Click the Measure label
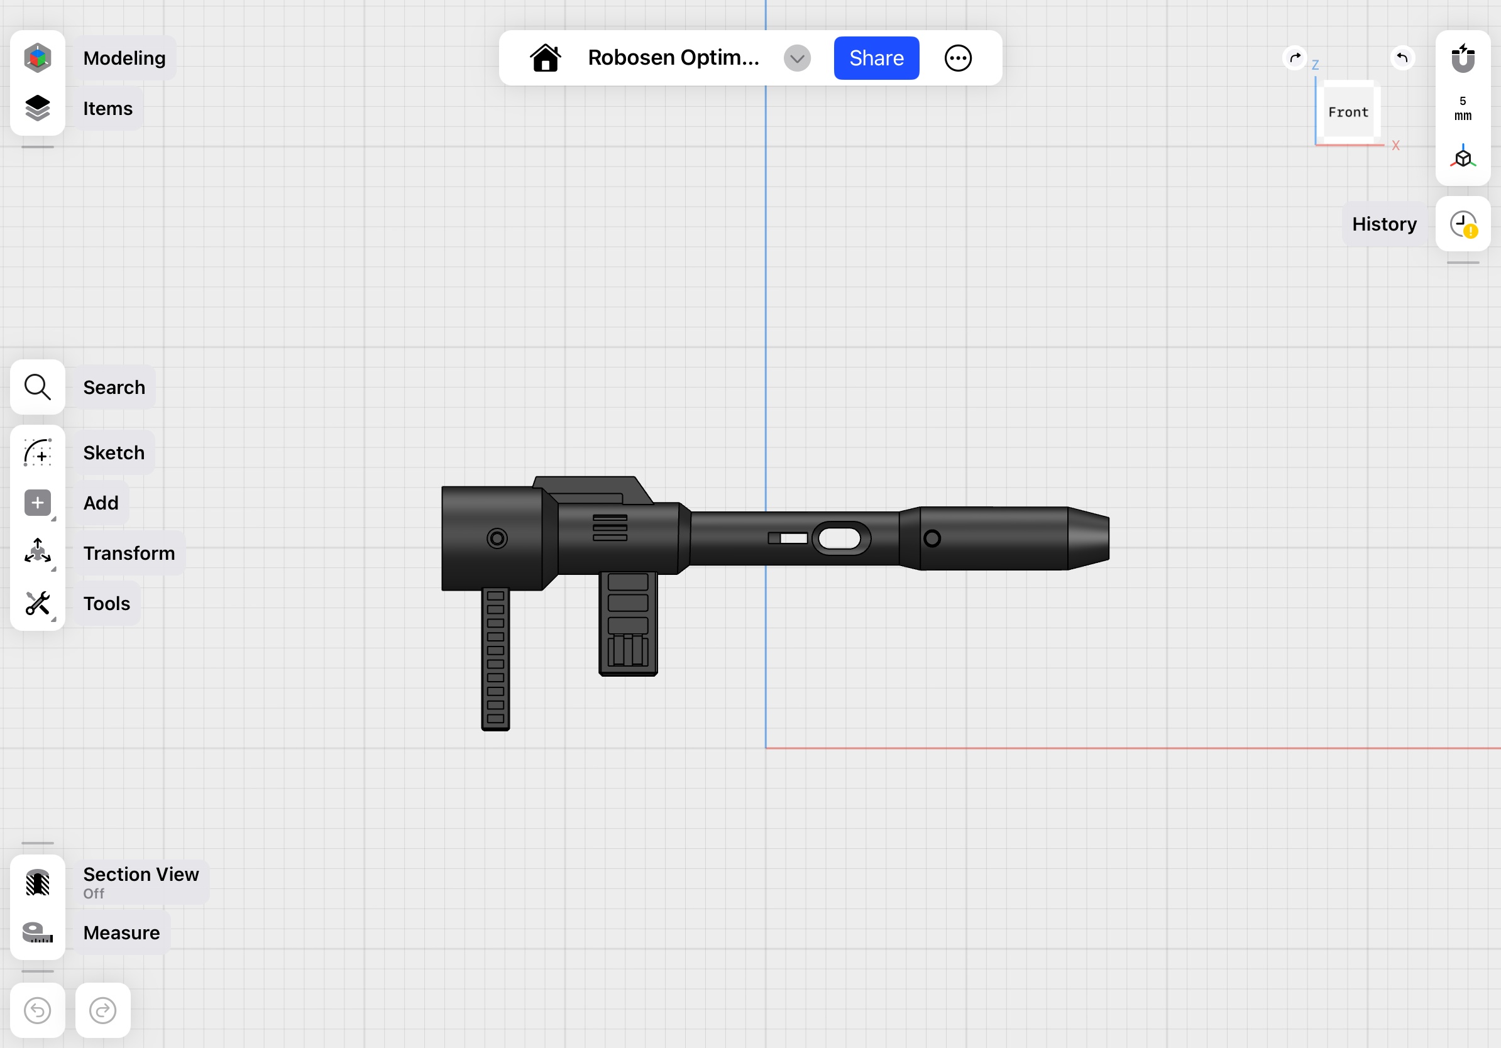The image size is (1501, 1048). click(121, 933)
